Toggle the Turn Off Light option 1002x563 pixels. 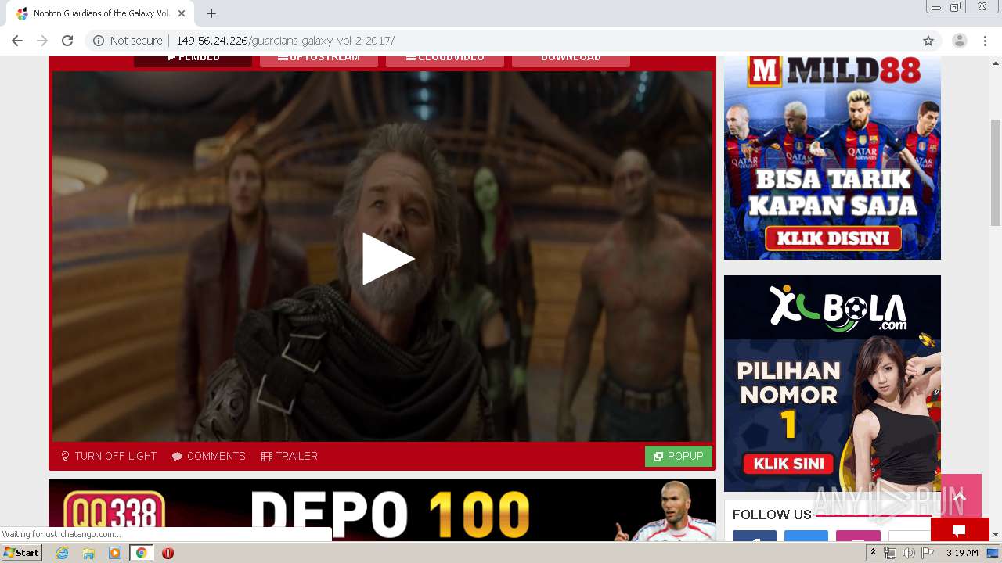pos(109,456)
